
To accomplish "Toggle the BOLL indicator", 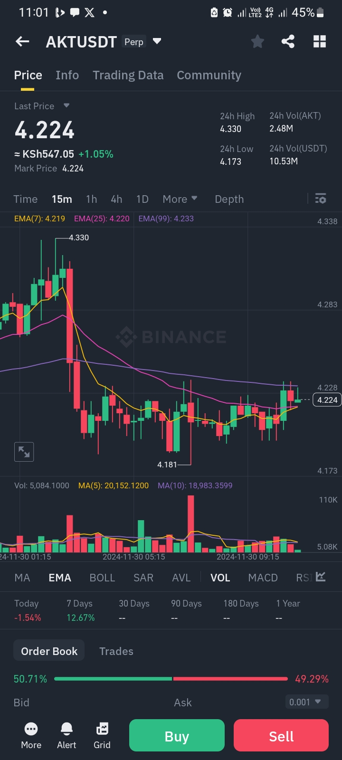I will (x=102, y=578).
